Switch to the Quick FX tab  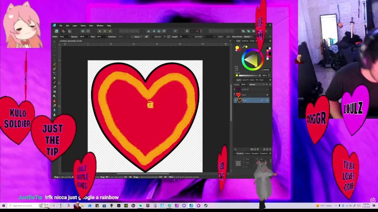245,80
